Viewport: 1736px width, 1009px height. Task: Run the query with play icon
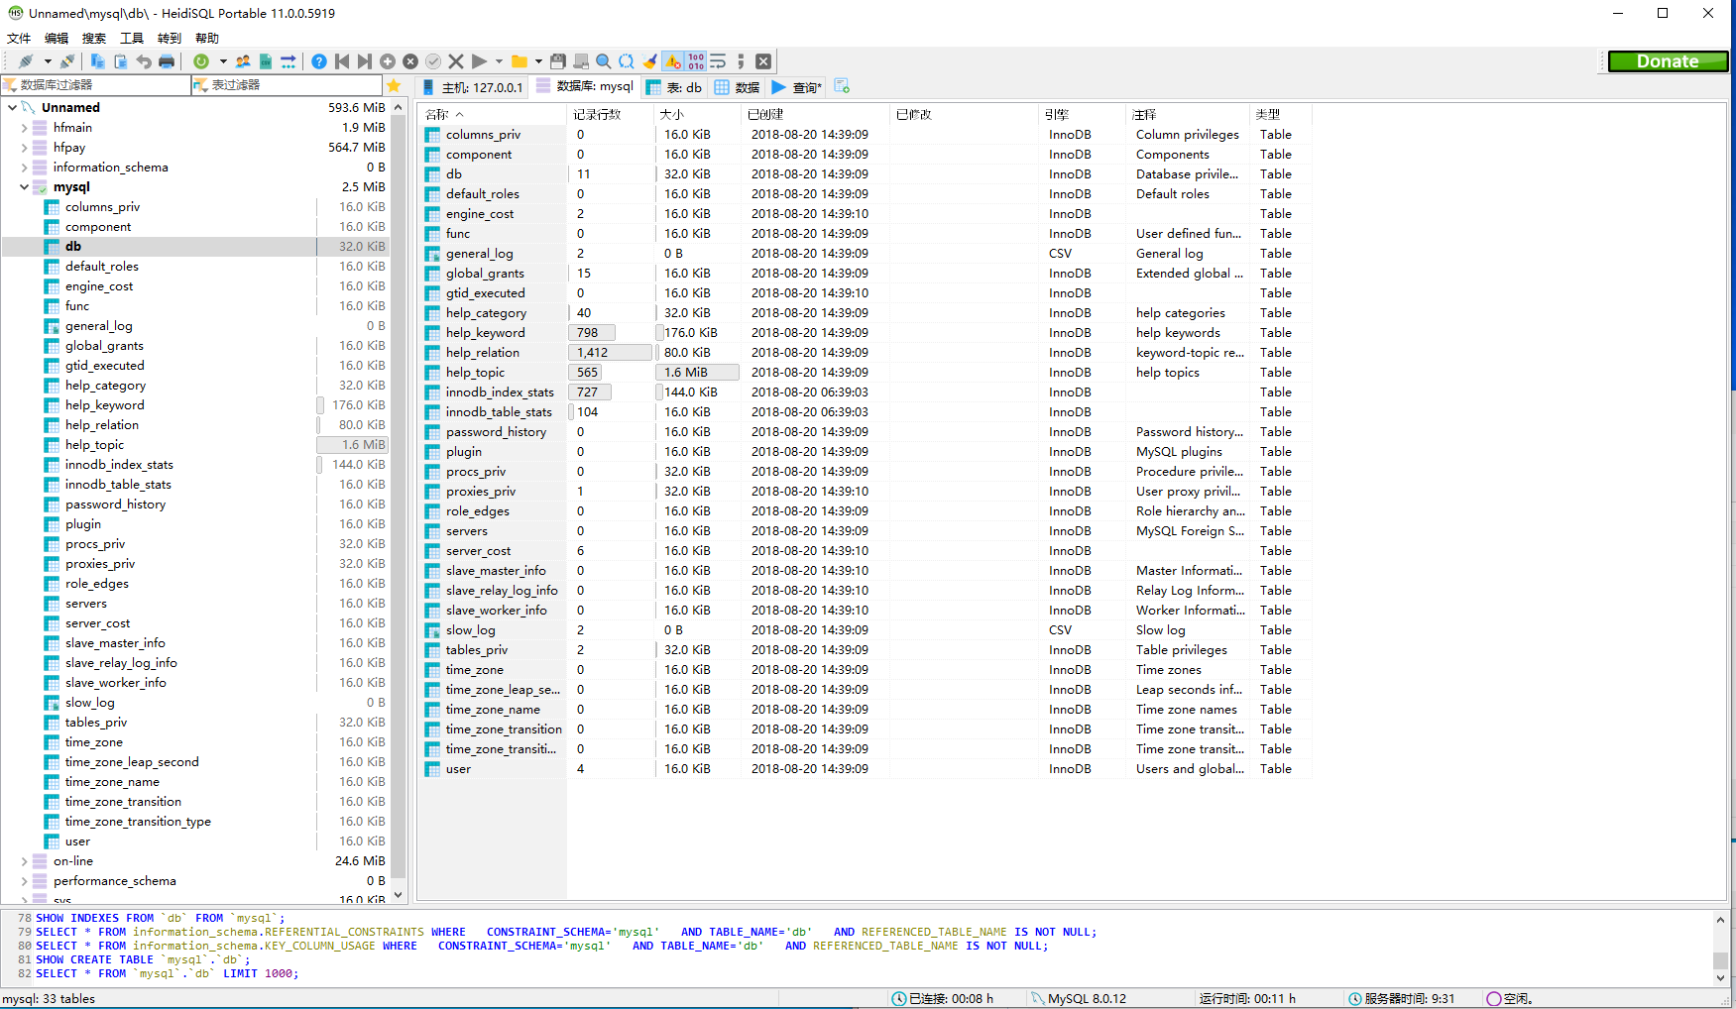479,61
